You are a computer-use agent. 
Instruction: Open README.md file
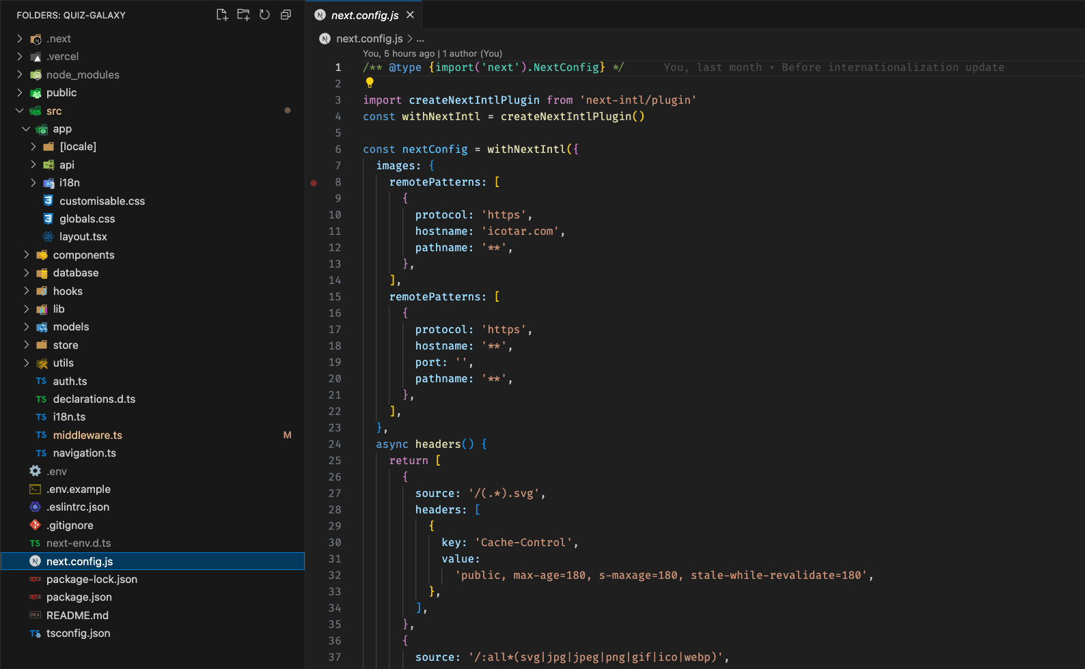77,615
